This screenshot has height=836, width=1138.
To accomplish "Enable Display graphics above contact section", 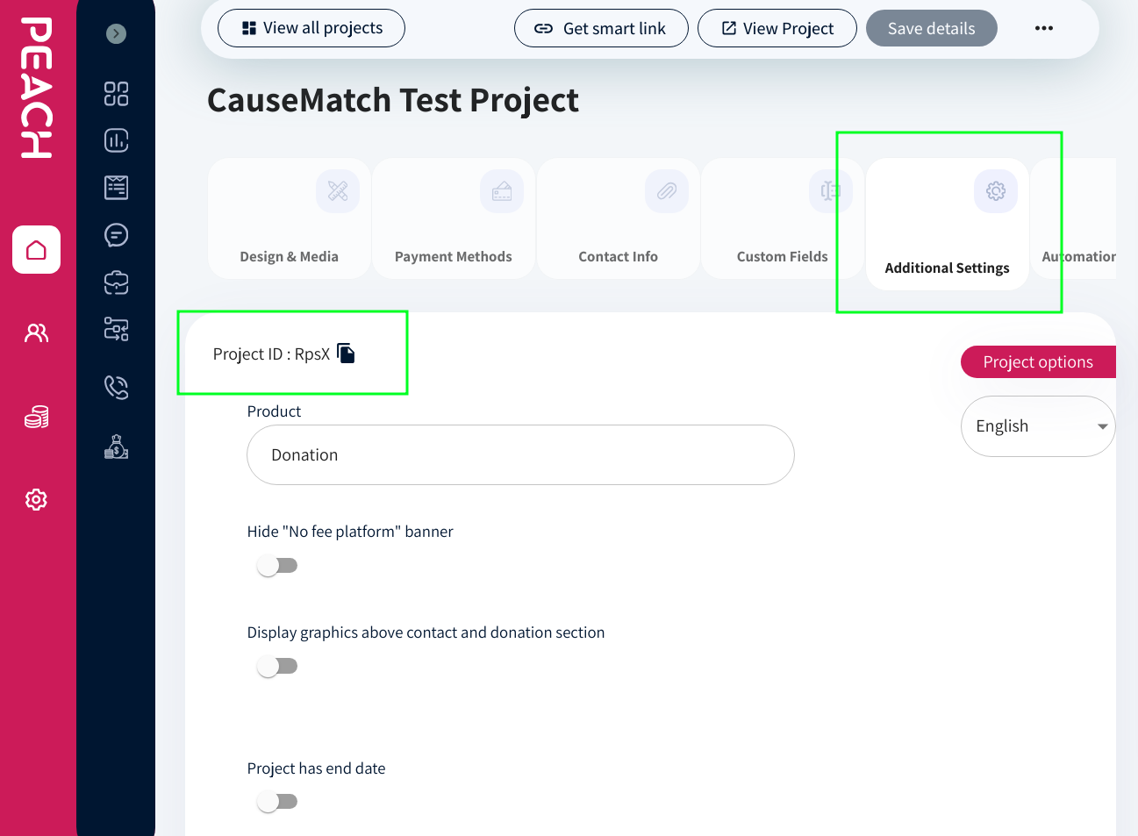I will tap(277, 667).
